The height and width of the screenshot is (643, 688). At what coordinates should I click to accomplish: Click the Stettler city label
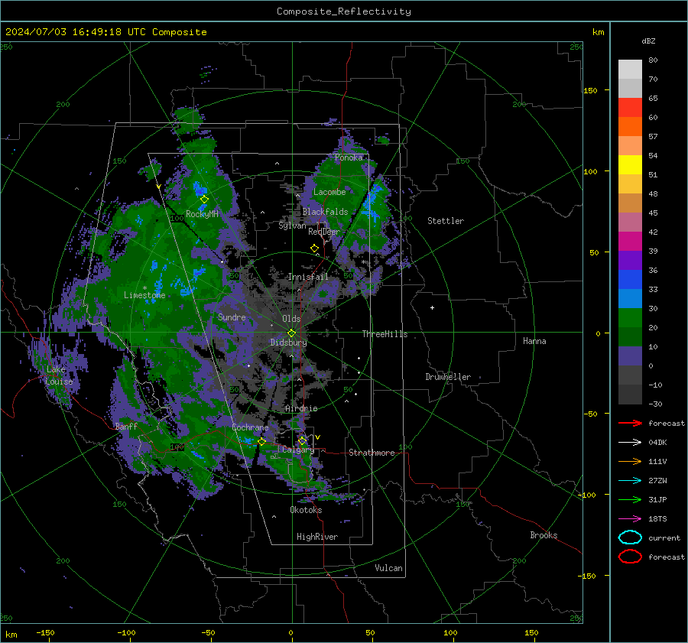click(446, 221)
